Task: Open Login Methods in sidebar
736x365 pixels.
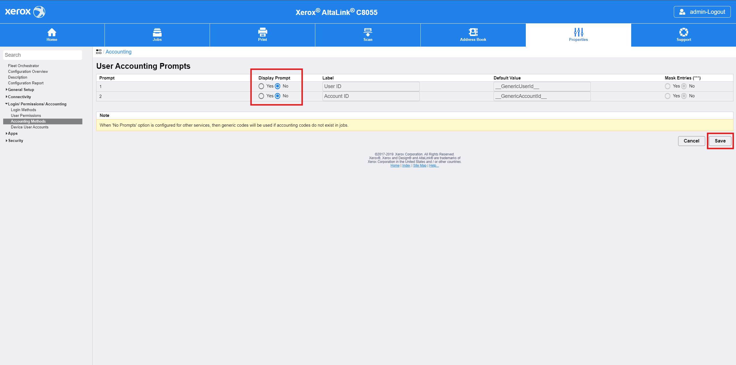Action: tap(23, 110)
